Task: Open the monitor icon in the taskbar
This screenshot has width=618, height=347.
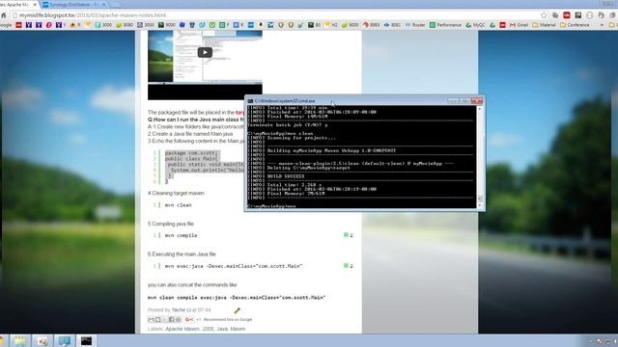Action: coord(65,340)
